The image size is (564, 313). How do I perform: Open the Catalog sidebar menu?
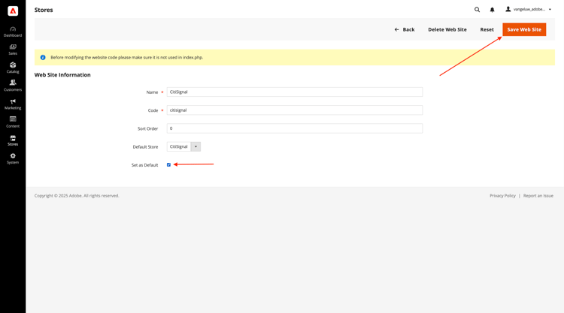(13, 68)
